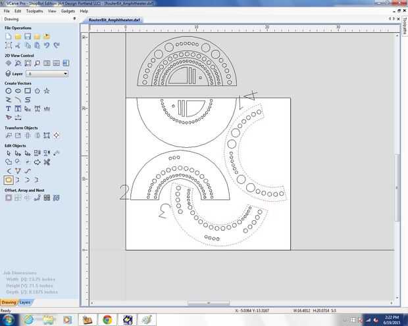Choose the selection arrow tool in Edit Objects

coord(9,153)
